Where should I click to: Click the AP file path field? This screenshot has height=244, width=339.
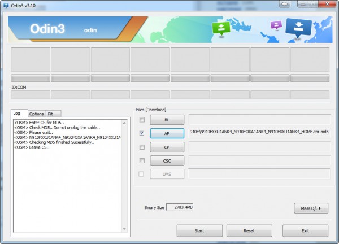(259, 133)
